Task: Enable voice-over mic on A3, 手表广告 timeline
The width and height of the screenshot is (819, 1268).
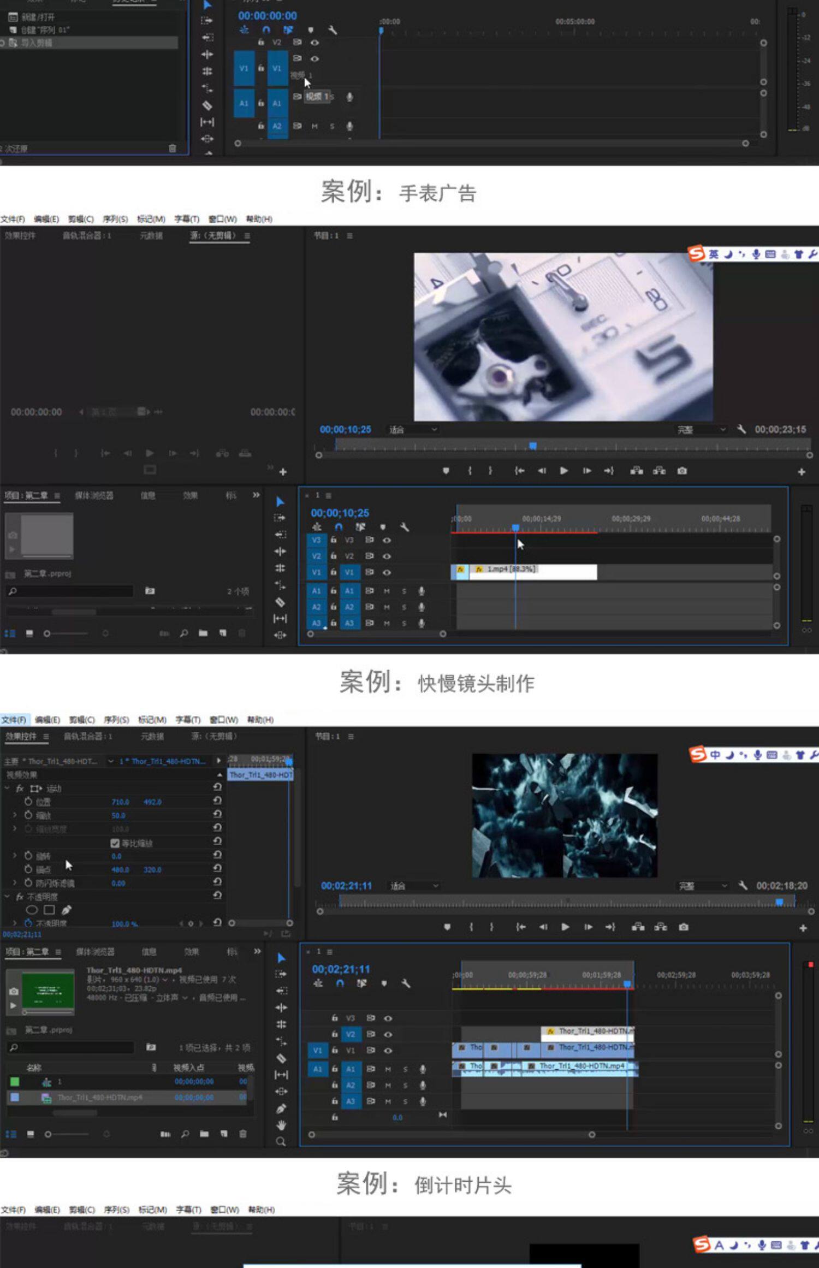Action: tap(422, 623)
